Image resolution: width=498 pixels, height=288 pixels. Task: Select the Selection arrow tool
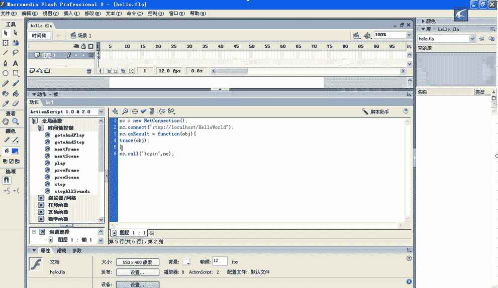click(x=6, y=33)
